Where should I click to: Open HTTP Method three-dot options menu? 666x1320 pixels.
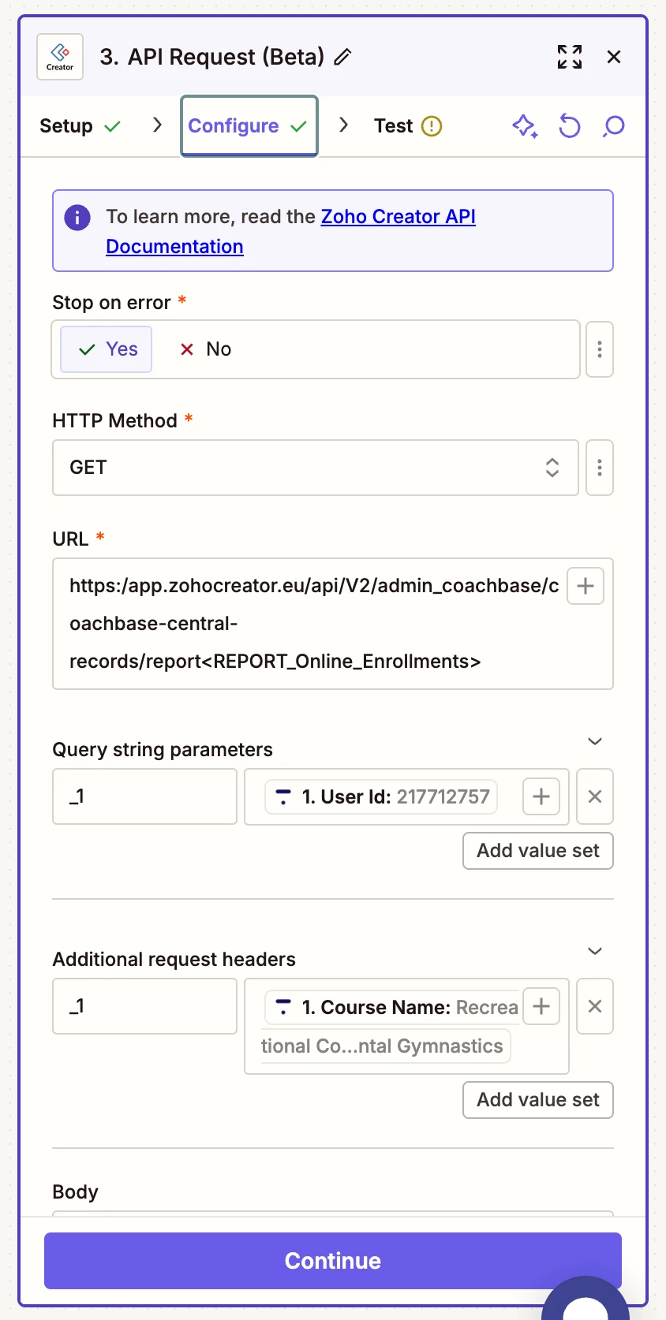coord(600,468)
